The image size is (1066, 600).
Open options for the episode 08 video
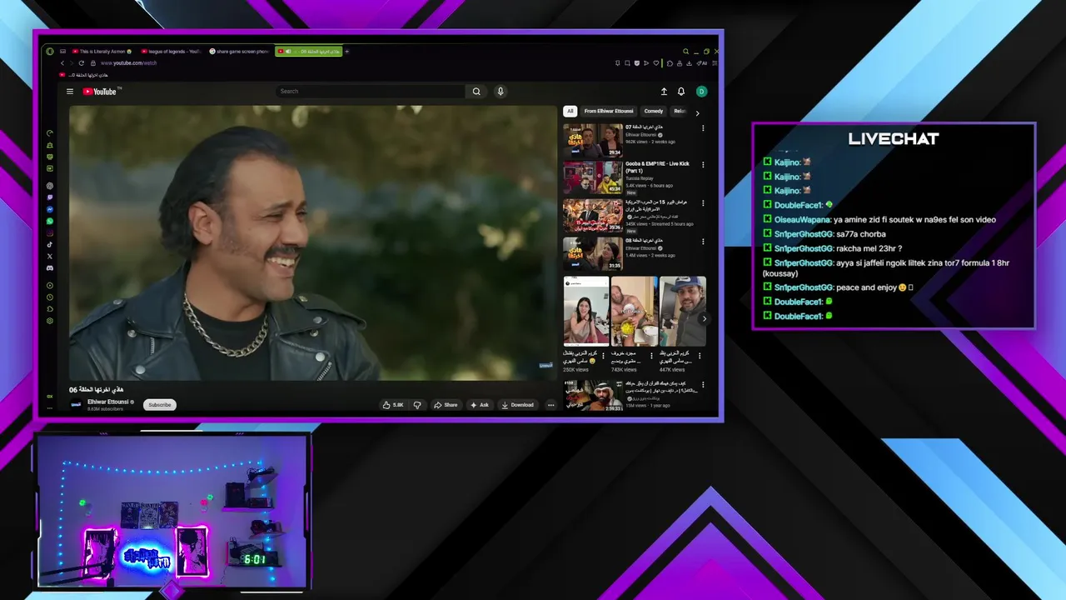point(703,242)
